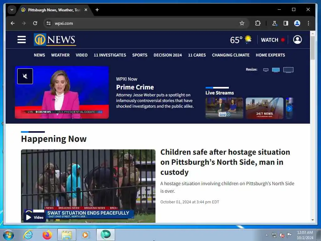
Task: Select the smallest Resize player option
Action: (x=266, y=70)
